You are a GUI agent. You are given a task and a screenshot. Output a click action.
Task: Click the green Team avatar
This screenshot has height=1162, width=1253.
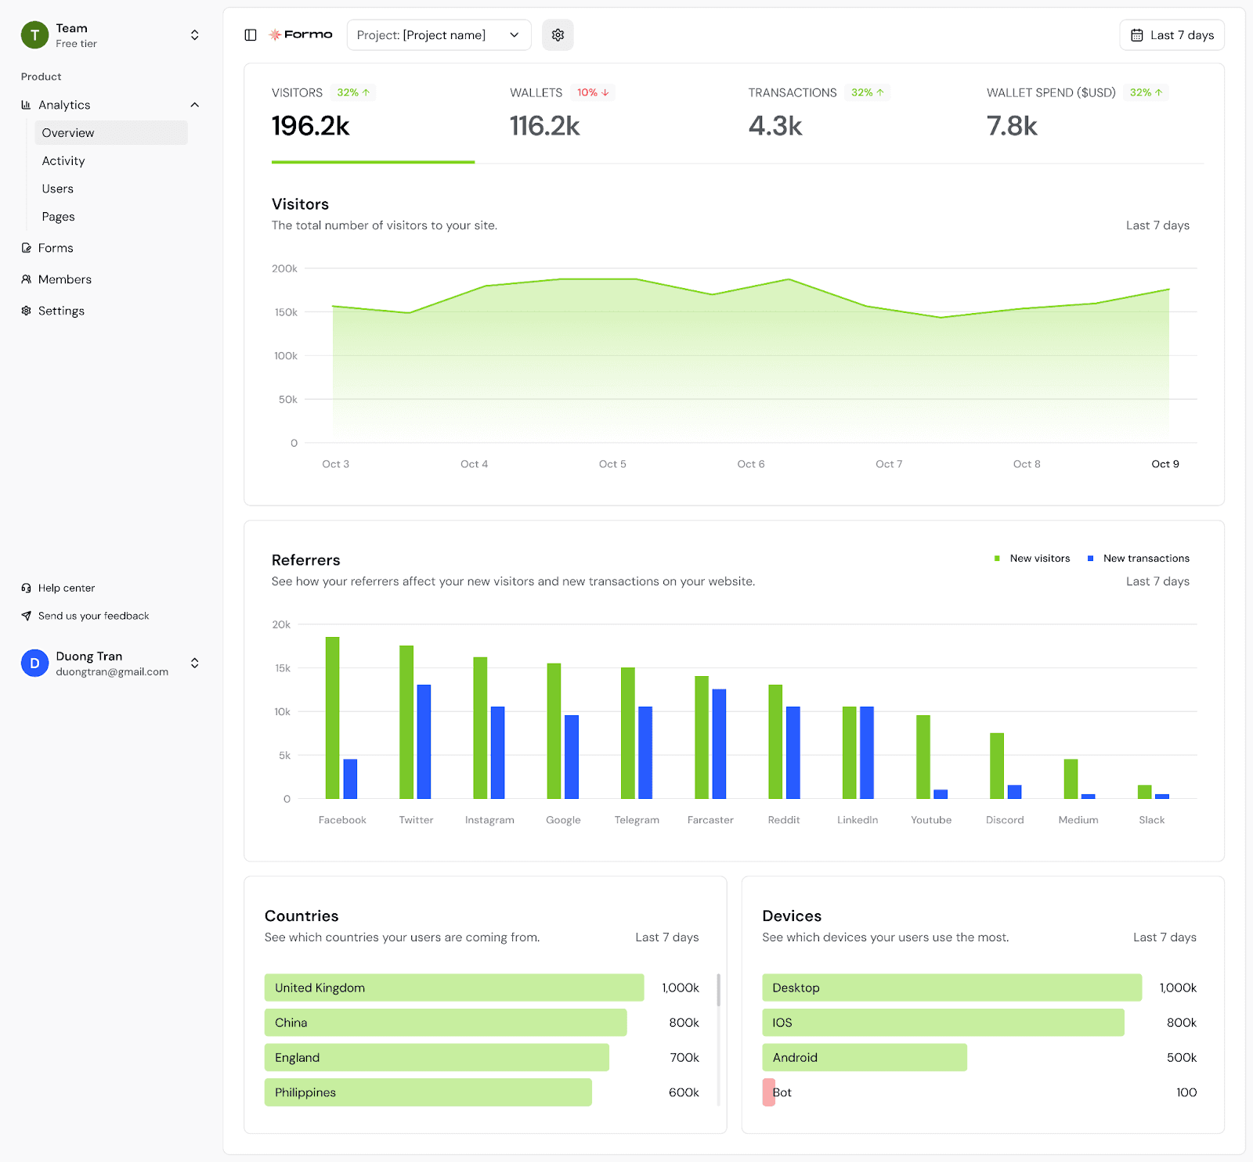click(34, 35)
